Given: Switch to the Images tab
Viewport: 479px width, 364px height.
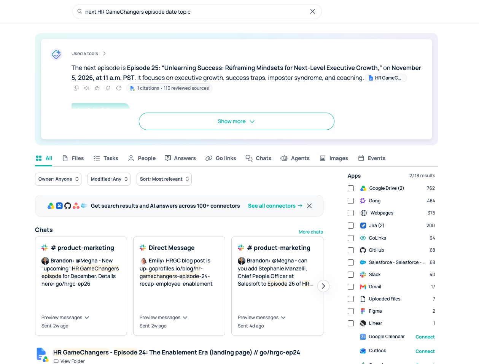Looking at the screenshot, I should click(x=334, y=158).
